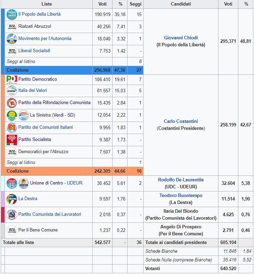Click the Seggi column header
The width and height of the screenshot is (254, 275).
tap(136, 4)
